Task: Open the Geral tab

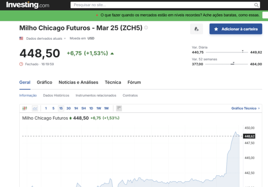Action: coord(25,82)
